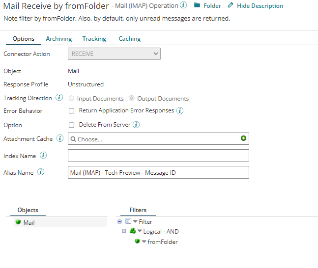Screen dimensions: 318x268
Task: Open the fromFolder filter dropdown arrow
Action: tap(144, 241)
